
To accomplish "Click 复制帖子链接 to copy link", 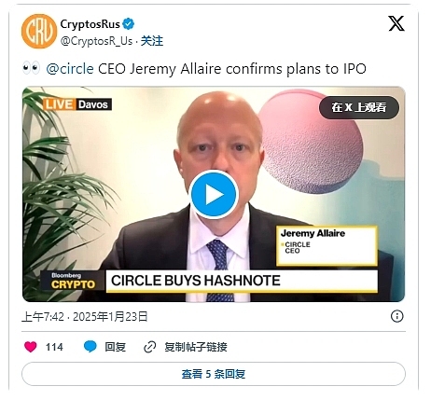I will (196, 347).
